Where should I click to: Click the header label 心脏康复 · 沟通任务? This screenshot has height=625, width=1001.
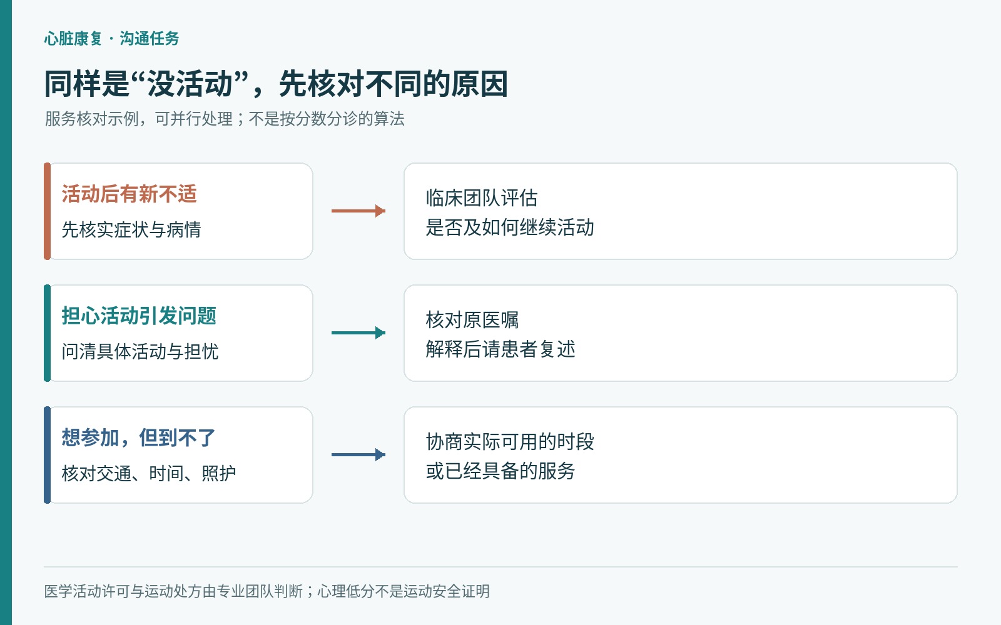[111, 39]
